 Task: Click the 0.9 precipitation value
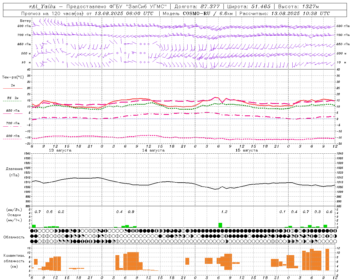(x=131, y=212)
